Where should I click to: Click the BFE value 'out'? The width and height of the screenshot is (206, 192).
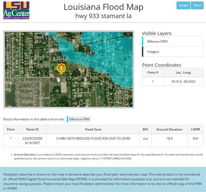[x=145, y=139]
